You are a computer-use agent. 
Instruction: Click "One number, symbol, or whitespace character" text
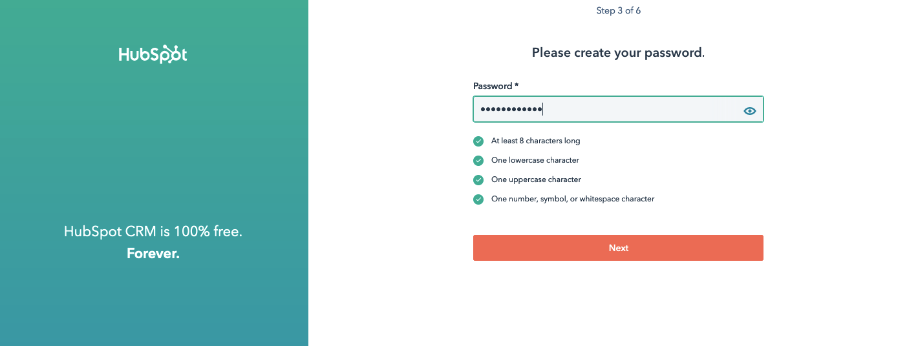572,199
